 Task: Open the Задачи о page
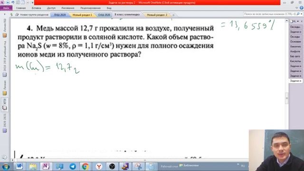point(295,32)
